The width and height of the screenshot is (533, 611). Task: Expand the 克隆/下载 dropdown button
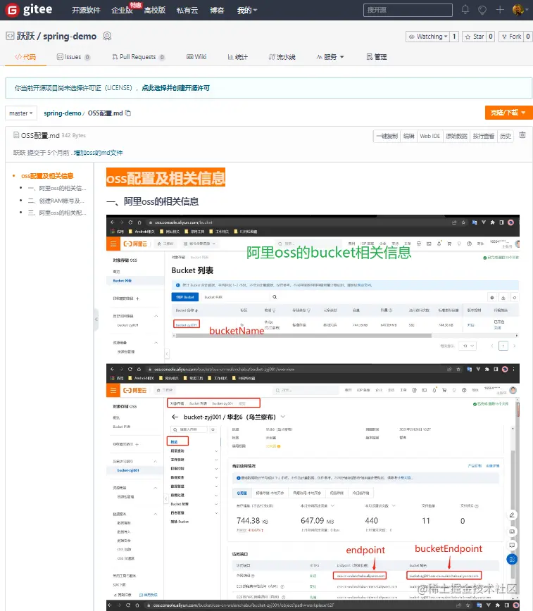pyautogui.click(x=508, y=113)
